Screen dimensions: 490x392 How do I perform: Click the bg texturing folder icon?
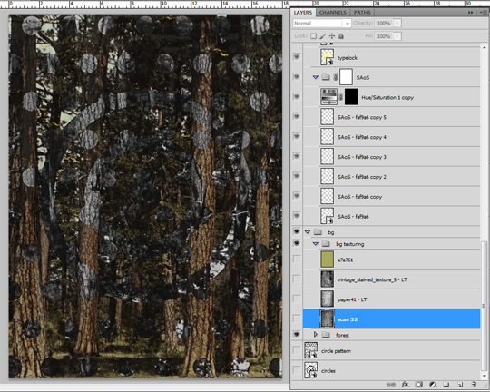pyautogui.click(x=326, y=244)
